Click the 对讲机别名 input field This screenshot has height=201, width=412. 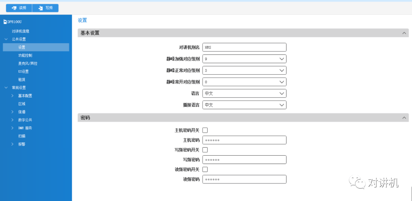245,47
